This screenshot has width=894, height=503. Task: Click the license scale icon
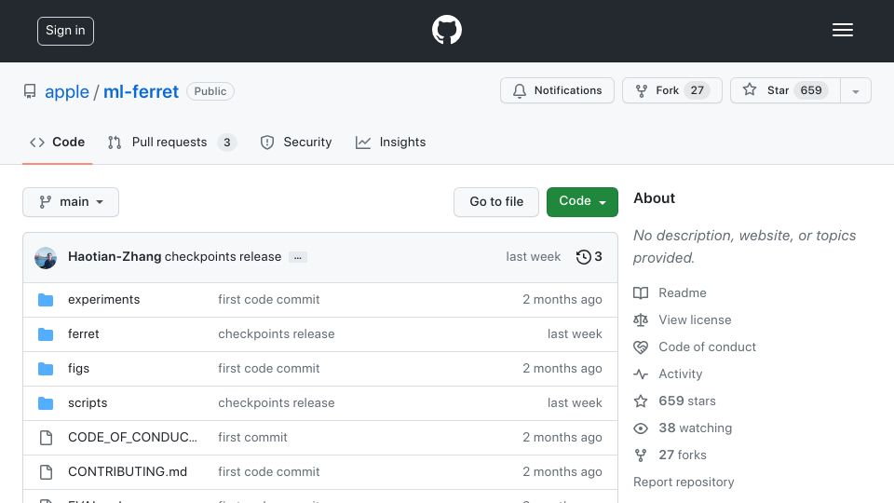tap(641, 319)
